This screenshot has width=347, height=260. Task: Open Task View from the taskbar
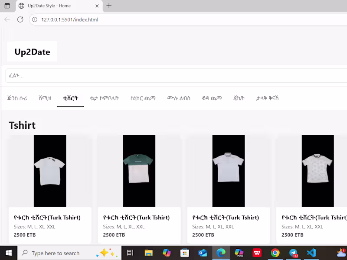tap(130, 253)
